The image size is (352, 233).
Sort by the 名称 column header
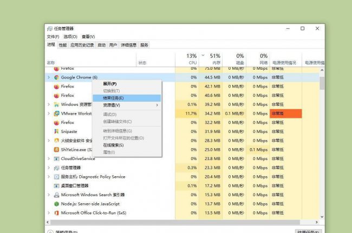[x=90, y=59]
